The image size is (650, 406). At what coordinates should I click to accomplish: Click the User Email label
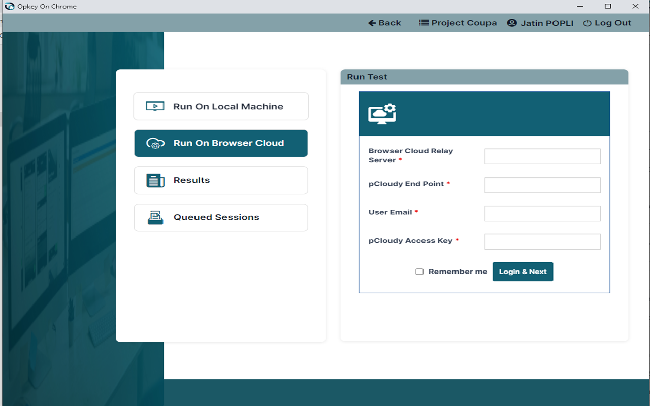coord(393,212)
